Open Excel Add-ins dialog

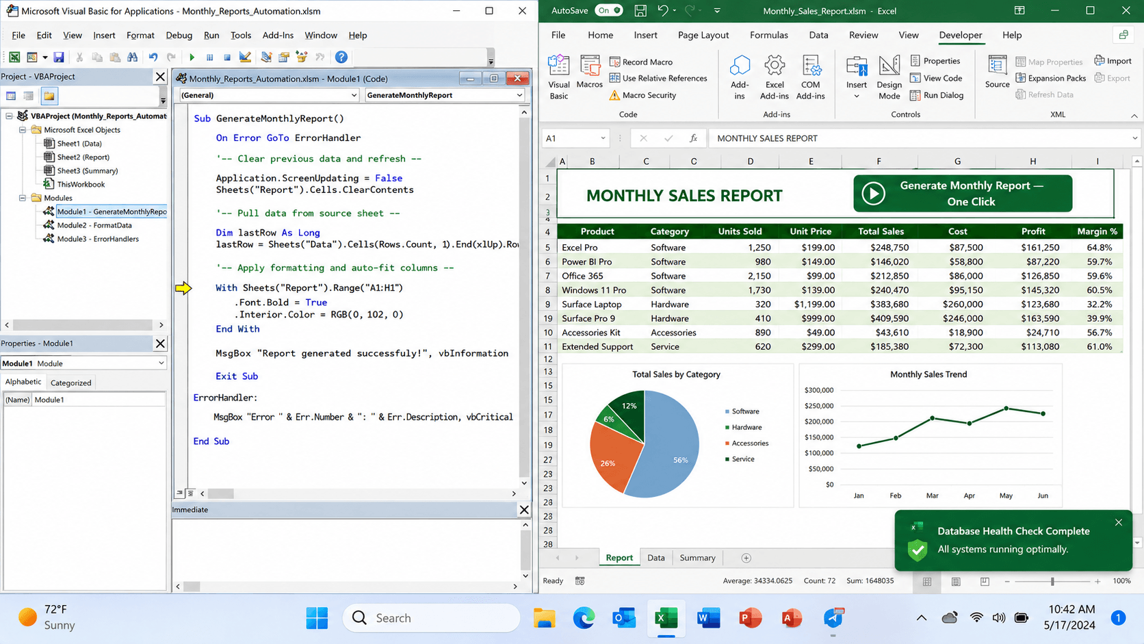[x=775, y=77]
